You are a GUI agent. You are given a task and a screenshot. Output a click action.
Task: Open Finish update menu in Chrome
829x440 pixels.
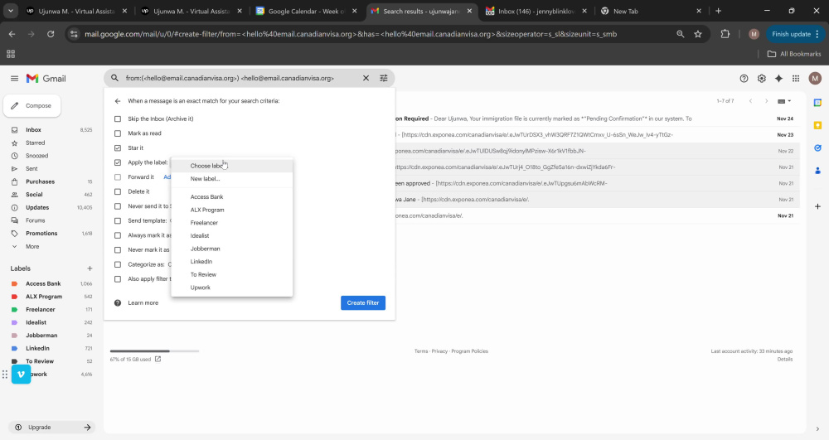(x=795, y=34)
